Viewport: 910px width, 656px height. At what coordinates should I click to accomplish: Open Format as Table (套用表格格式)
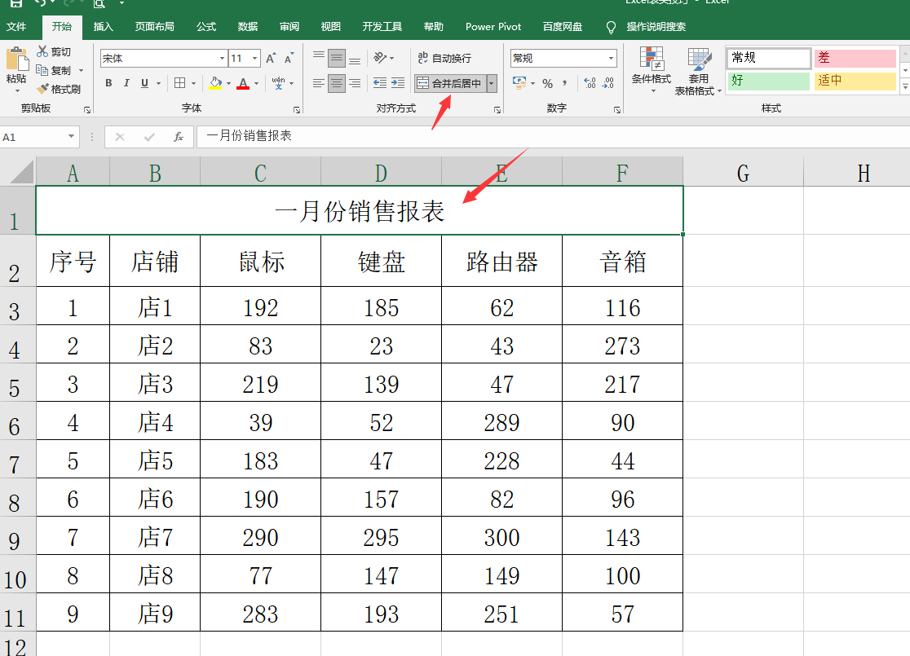(x=698, y=72)
